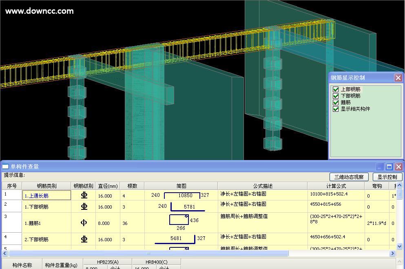
Task: Click the table's vertical scrollbar down arrow
Action: 400,246
